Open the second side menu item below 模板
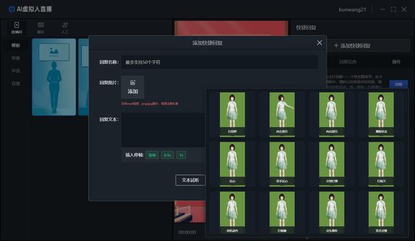Image resolution: width=415 pixels, height=241 pixels. pyautogui.click(x=16, y=58)
